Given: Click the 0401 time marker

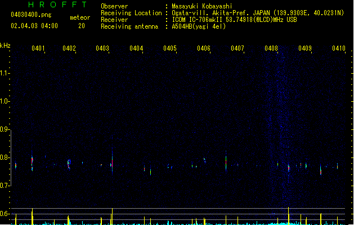Looking at the screenshot, I should [x=38, y=48].
